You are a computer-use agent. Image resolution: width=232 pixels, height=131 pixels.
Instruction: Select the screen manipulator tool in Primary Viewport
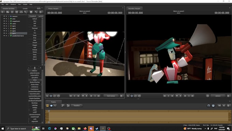coord(58,96)
